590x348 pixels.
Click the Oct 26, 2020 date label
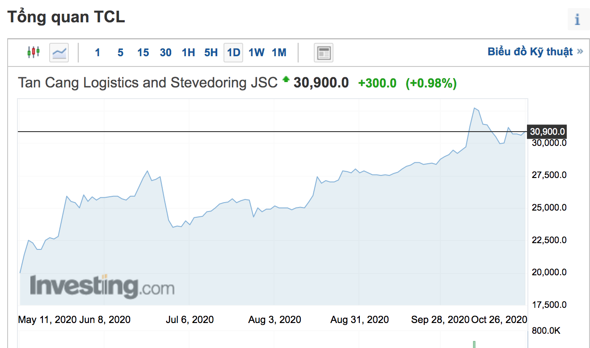point(499,319)
